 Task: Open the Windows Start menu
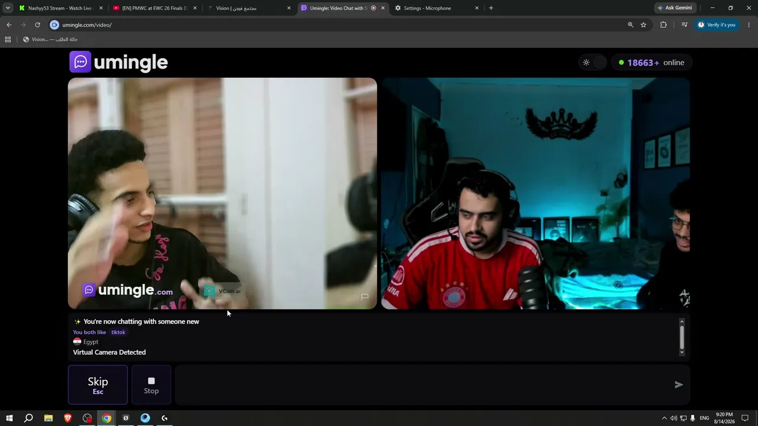click(x=9, y=418)
